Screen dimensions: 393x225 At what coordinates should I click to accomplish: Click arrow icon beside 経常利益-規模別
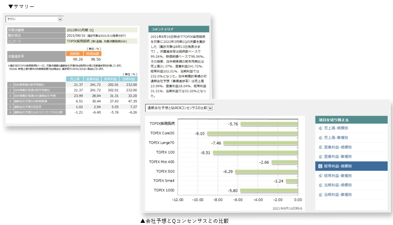coord(320,166)
